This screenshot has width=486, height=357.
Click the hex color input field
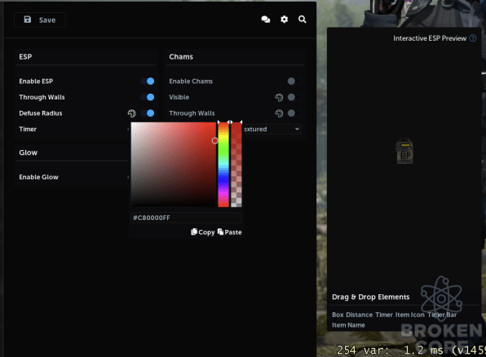186,218
